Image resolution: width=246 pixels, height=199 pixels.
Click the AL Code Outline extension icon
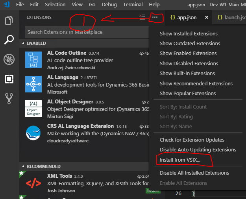[x=33, y=60]
